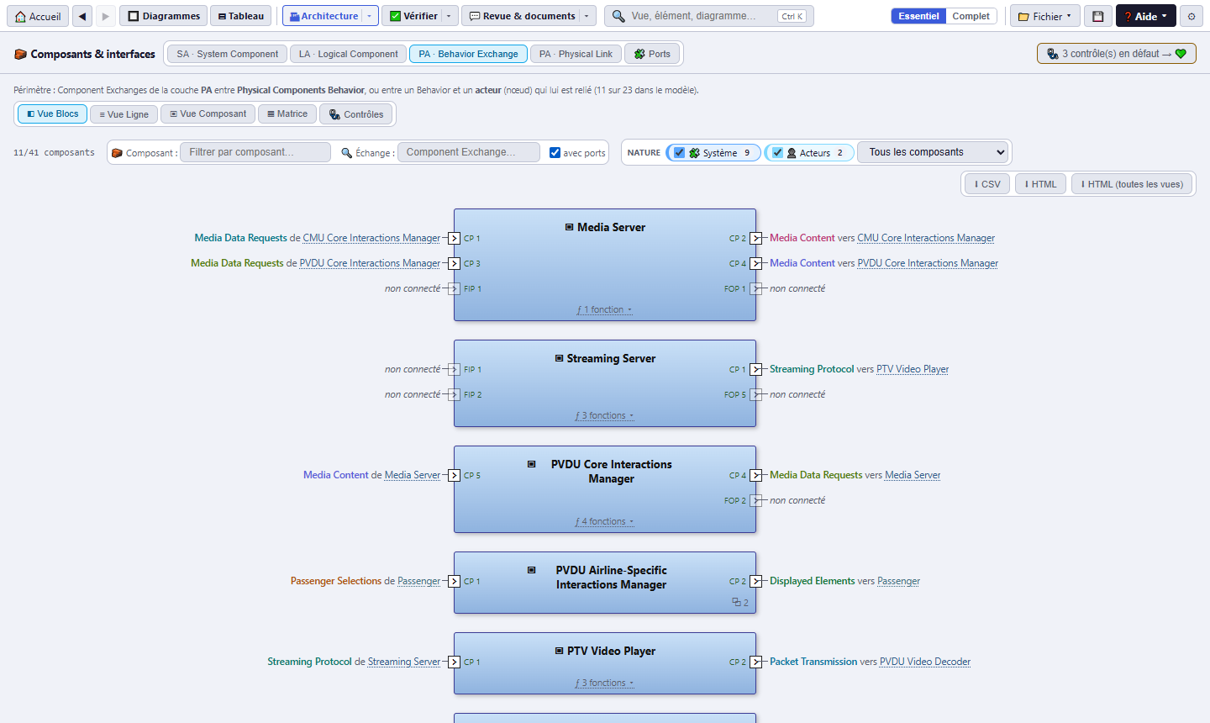Open the 'Tous les composants' dropdown
The height and width of the screenshot is (723, 1210).
tap(934, 152)
